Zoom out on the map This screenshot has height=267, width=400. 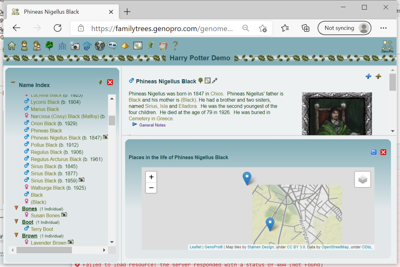[x=151, y=188]
